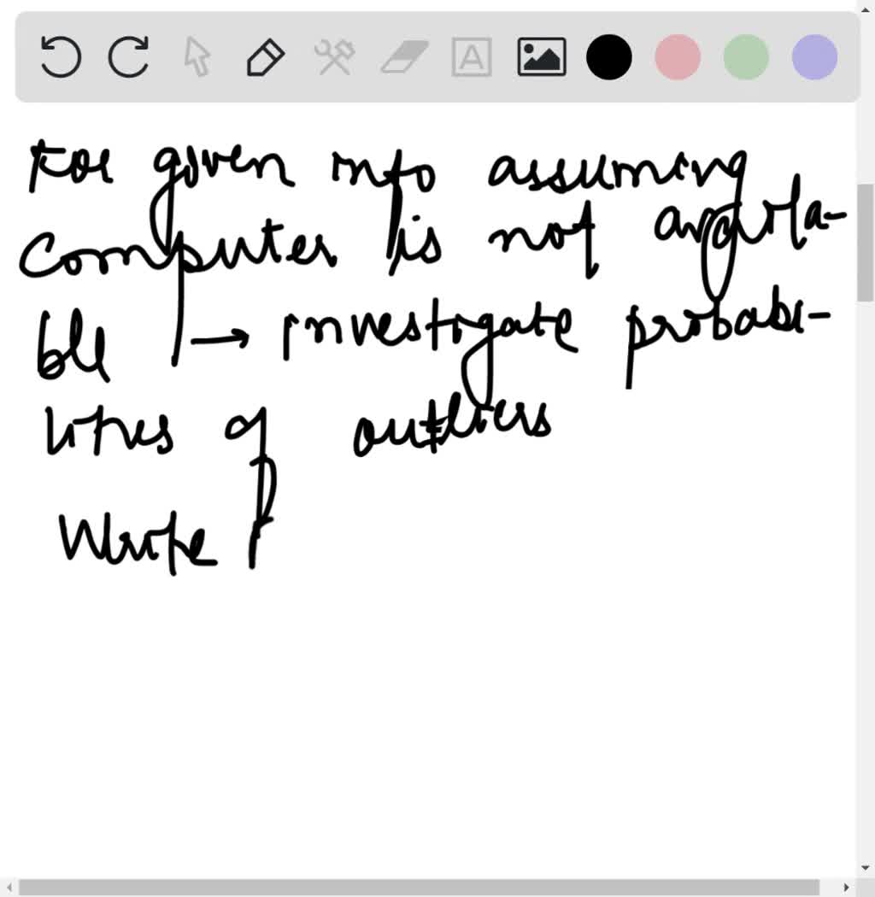This screenshot has height=897, width=875.
Task: Choose the black color swatch
Action: point(609,56)
